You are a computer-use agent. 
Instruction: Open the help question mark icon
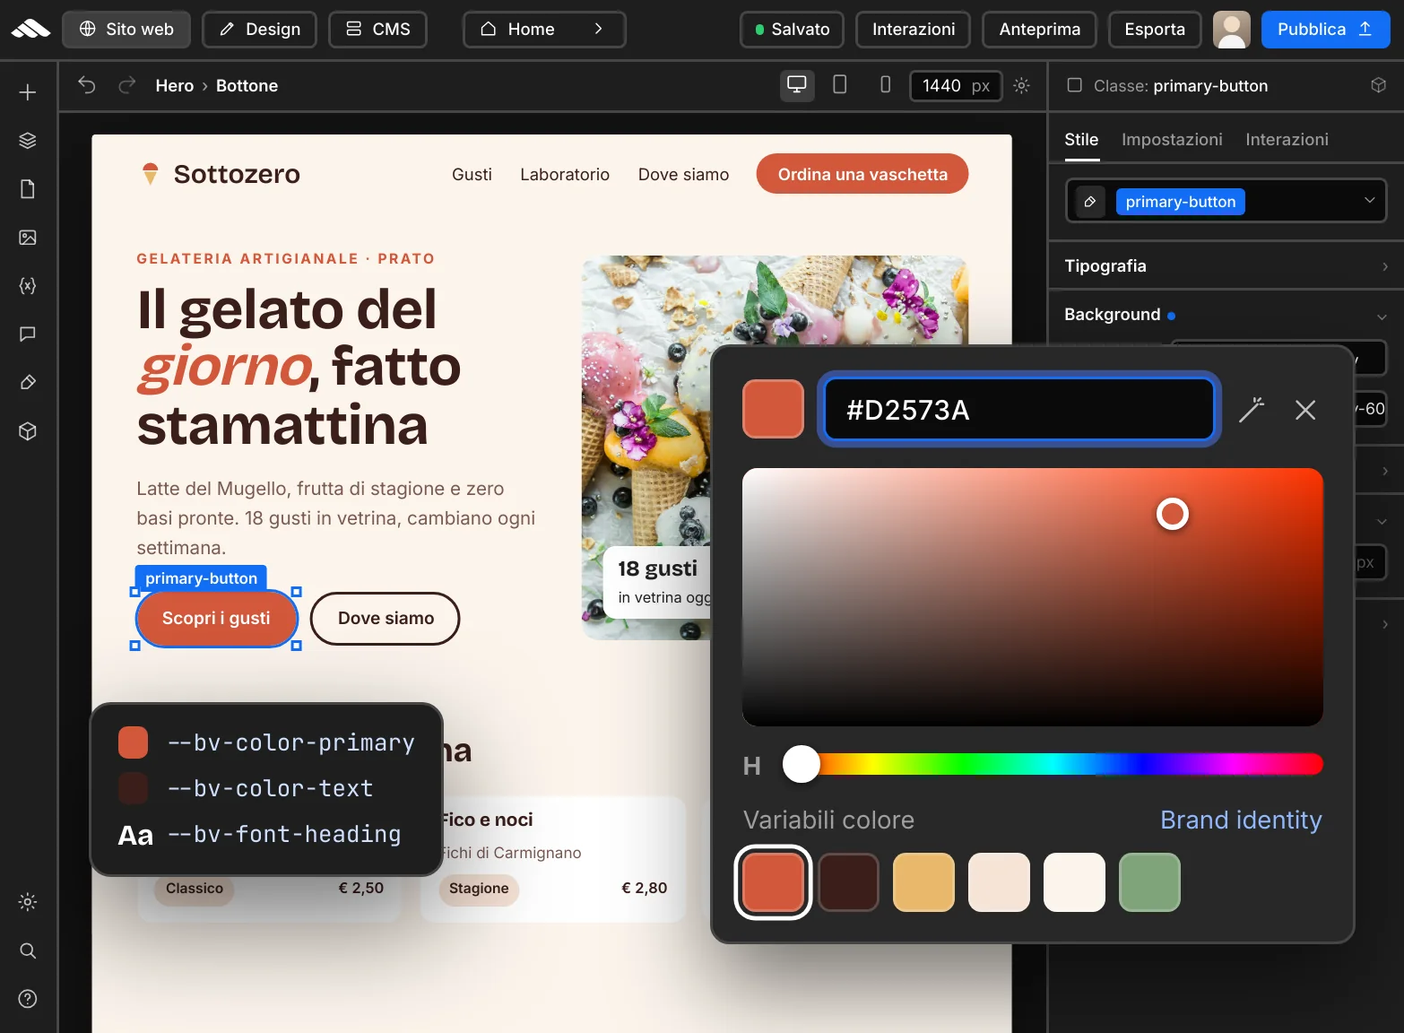(x=28, y=999)
